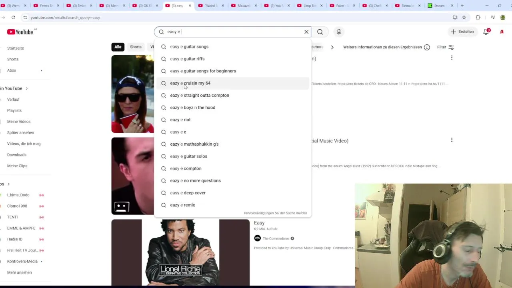
Task: Click 'Vervollständigungen bei der Suche melden'
Action: coord(275,213)
